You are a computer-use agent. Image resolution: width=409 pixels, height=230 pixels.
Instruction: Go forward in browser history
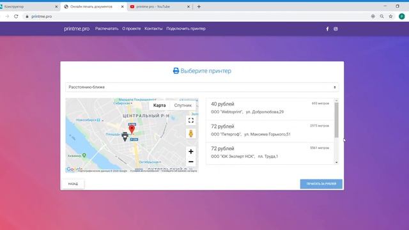tap(7, 17)
